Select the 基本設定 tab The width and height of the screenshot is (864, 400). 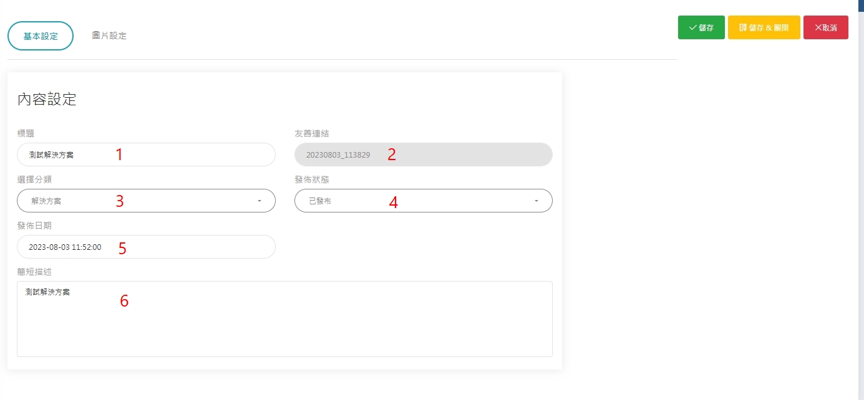41,36
